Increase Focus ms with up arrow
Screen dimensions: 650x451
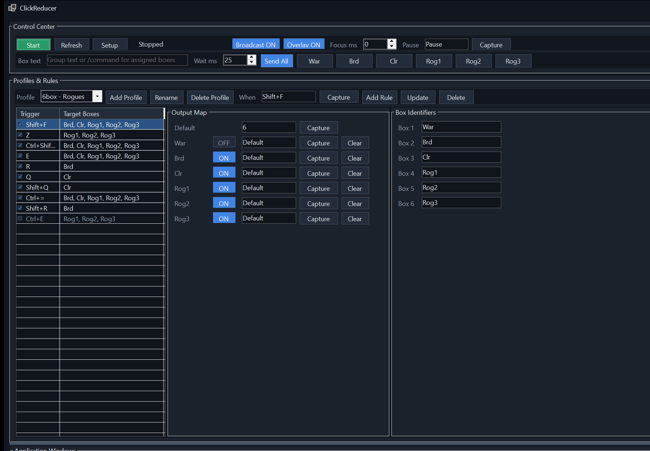[392, 41]
